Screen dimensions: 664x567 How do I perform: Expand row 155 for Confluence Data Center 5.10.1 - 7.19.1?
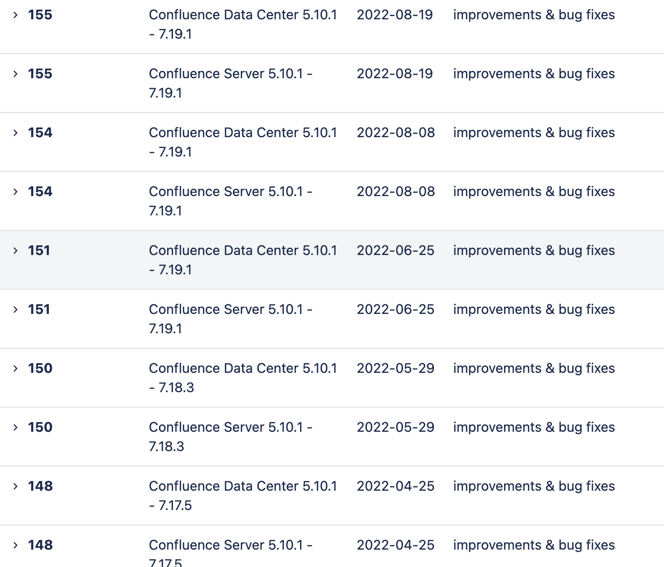(16, 15)
